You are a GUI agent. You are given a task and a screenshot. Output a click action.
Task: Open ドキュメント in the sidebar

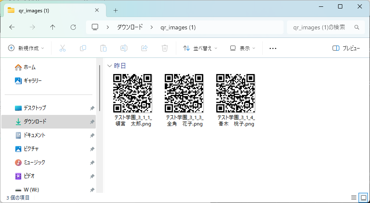click(34, 135)
